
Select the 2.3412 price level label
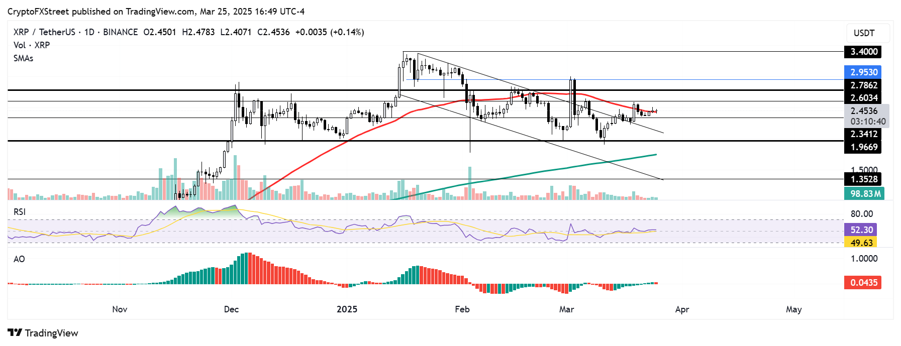pos(863,134)
